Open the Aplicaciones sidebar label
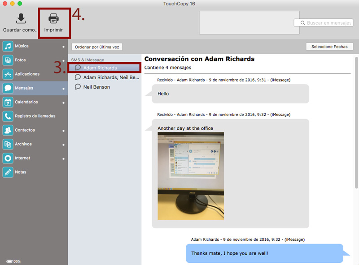The width and height of the screenshot is (359, 265). pos(27,74)
